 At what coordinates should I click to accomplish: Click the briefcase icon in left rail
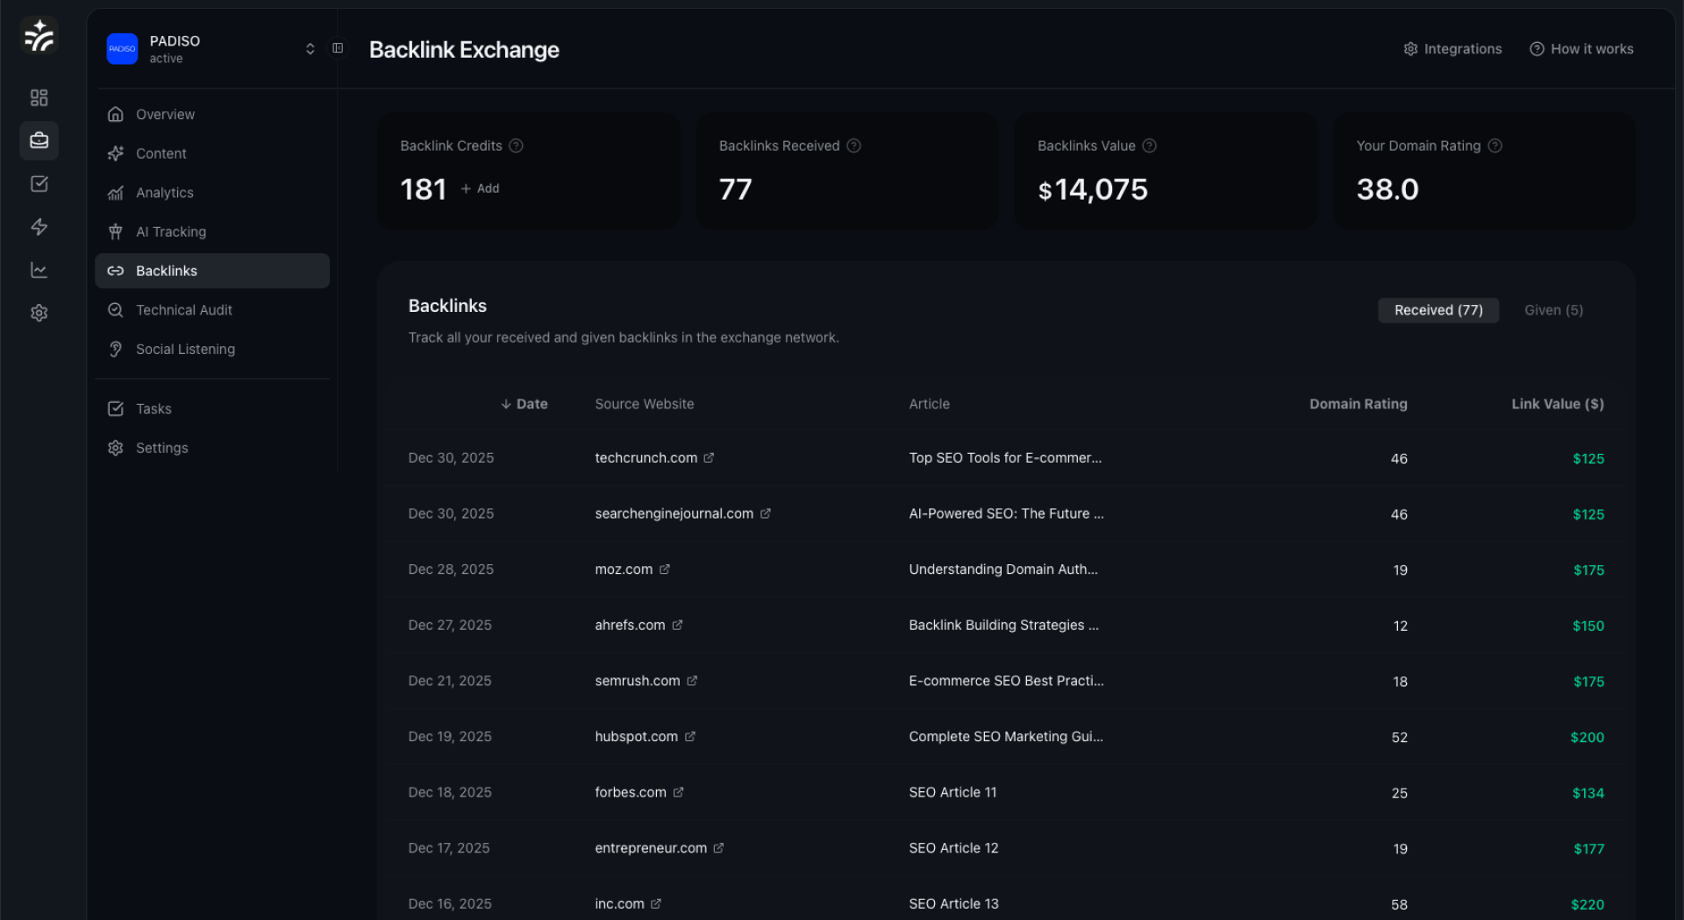[x=39, y=140]
